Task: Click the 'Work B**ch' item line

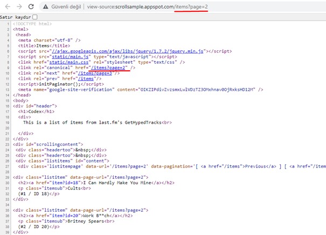Action: click(x=75, y=216)
